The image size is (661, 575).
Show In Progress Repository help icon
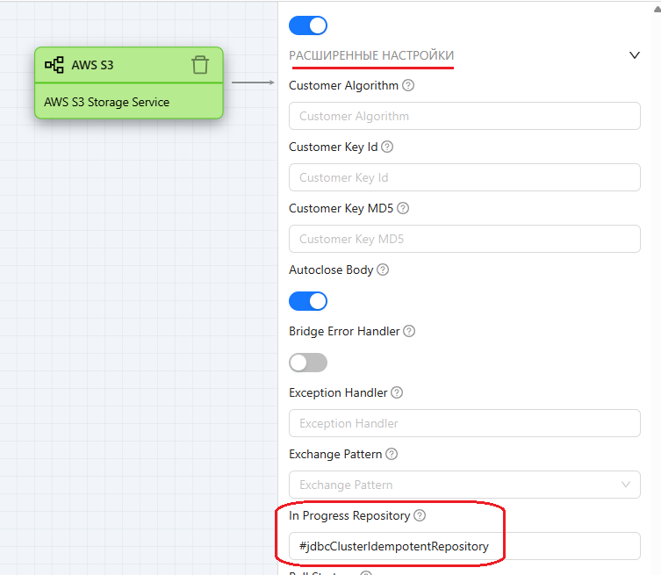tap(420, 516)
